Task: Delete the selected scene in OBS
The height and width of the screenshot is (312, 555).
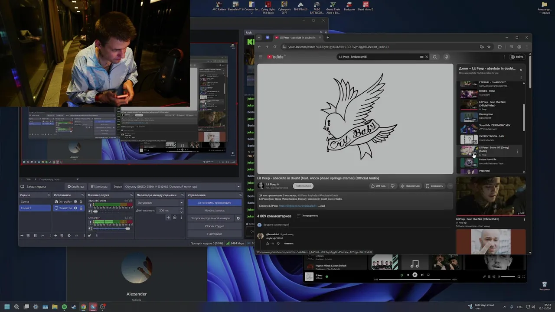Action: [x=28, y=235]
